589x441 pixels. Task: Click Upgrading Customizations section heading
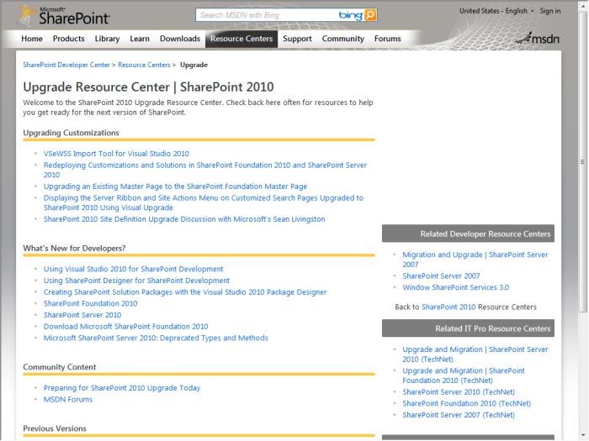tap(71, 133)
